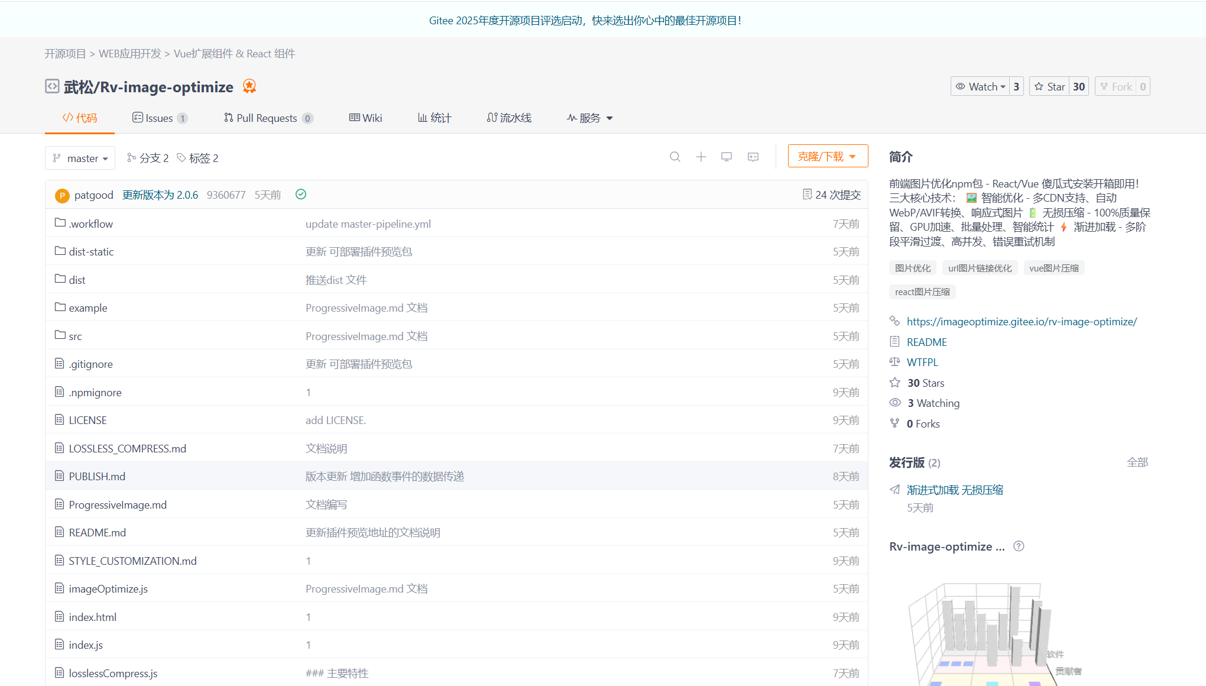The width and height of the screenshot is (1206, 686).
Task: Click the plus icon to create new file
Action: [701, 157]
